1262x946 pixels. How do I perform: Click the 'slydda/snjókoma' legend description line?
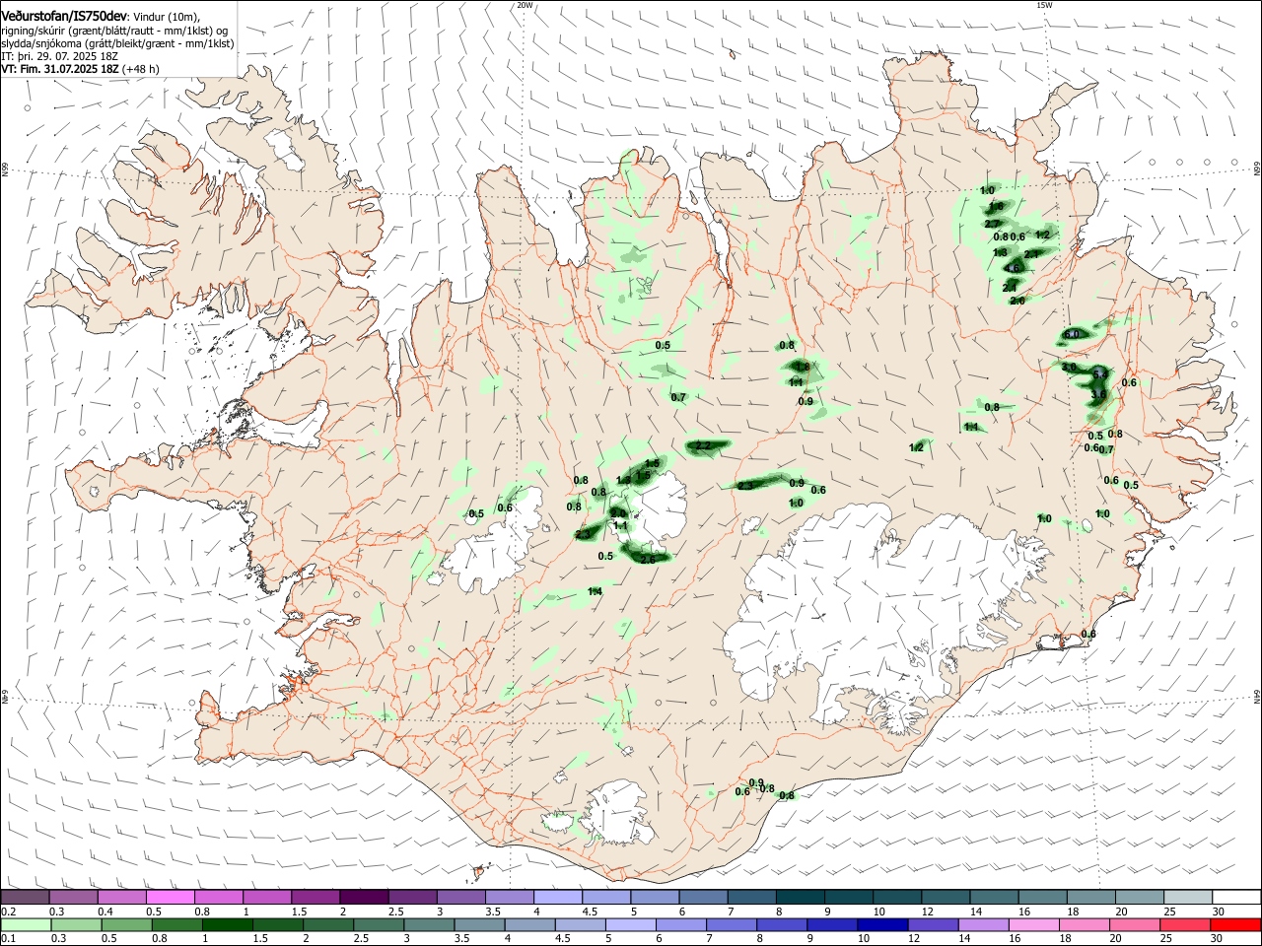[118, 43]
